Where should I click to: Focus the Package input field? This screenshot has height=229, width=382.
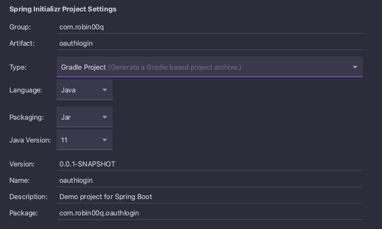210,213
